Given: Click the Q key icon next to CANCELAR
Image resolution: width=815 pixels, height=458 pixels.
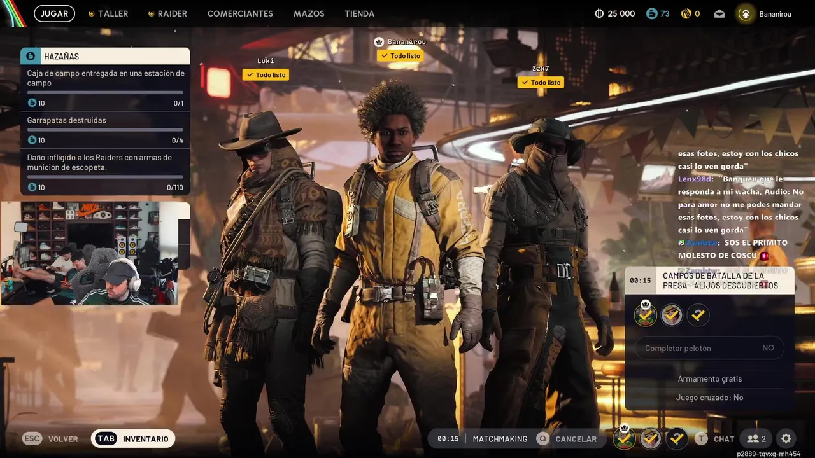Looking at the screenshot, I should click(x=542, y=439).
